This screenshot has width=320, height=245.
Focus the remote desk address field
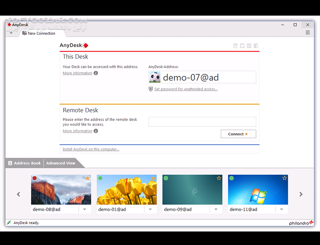point(202,121)
